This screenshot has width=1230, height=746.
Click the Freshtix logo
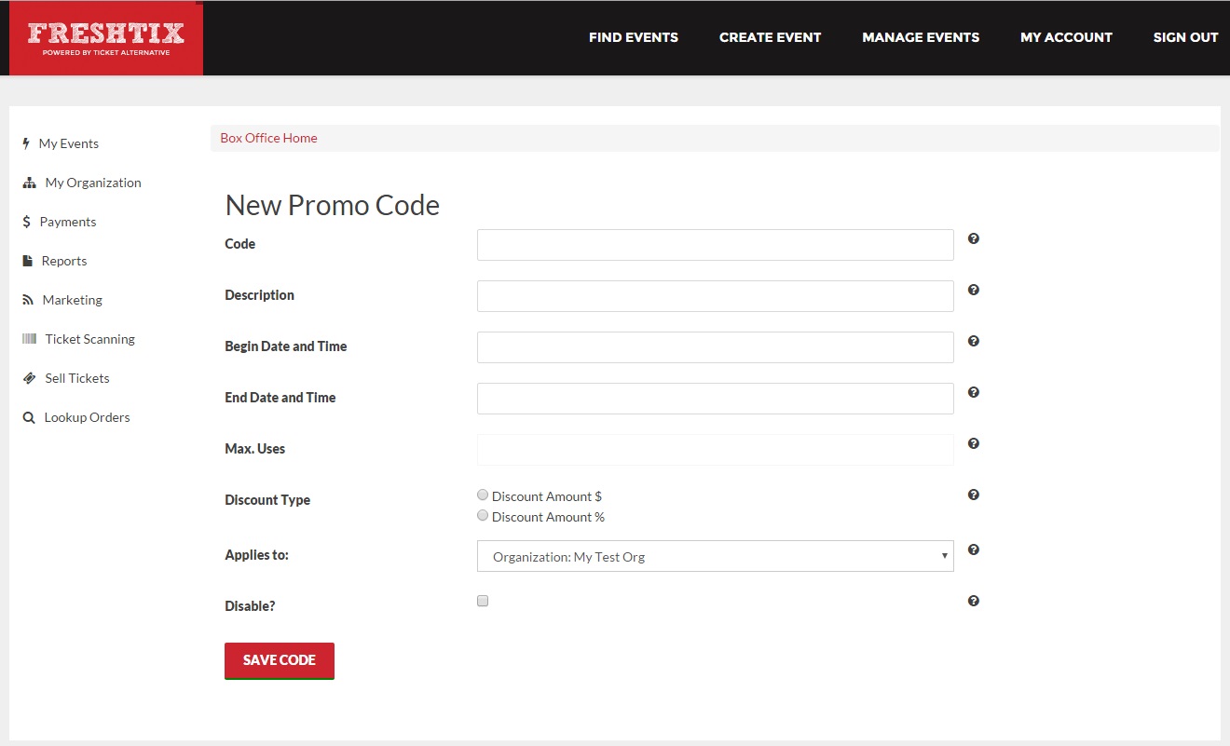(x=106, y=38)
